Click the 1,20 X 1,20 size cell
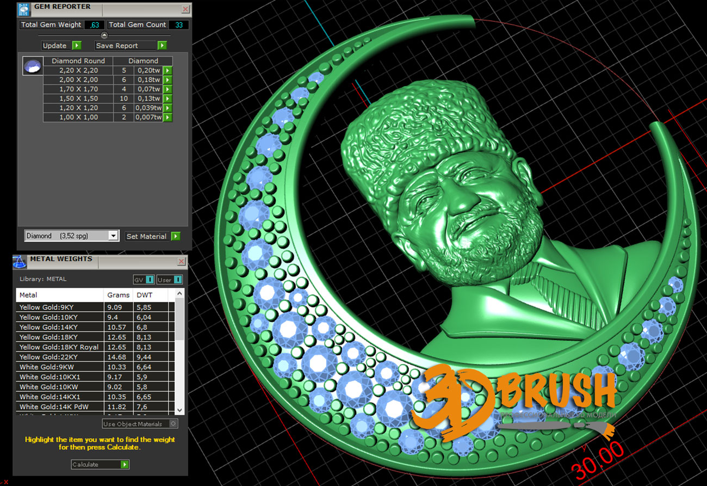707x486 pixels. (x=78, y=108)
